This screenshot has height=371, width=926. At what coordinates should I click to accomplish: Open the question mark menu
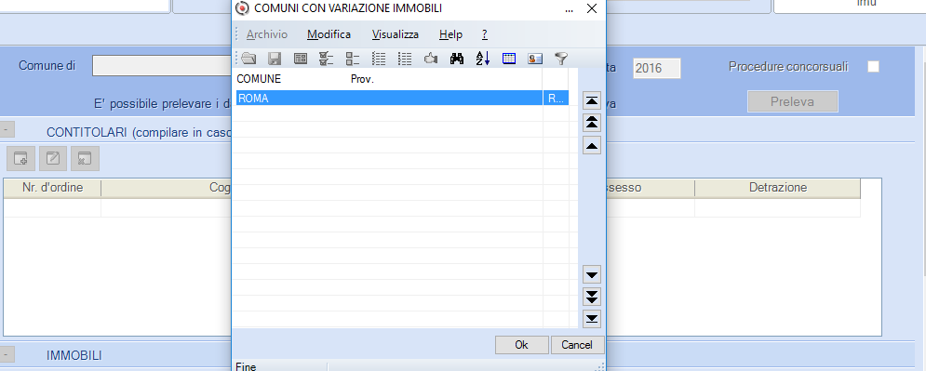[x=484, y=34]
